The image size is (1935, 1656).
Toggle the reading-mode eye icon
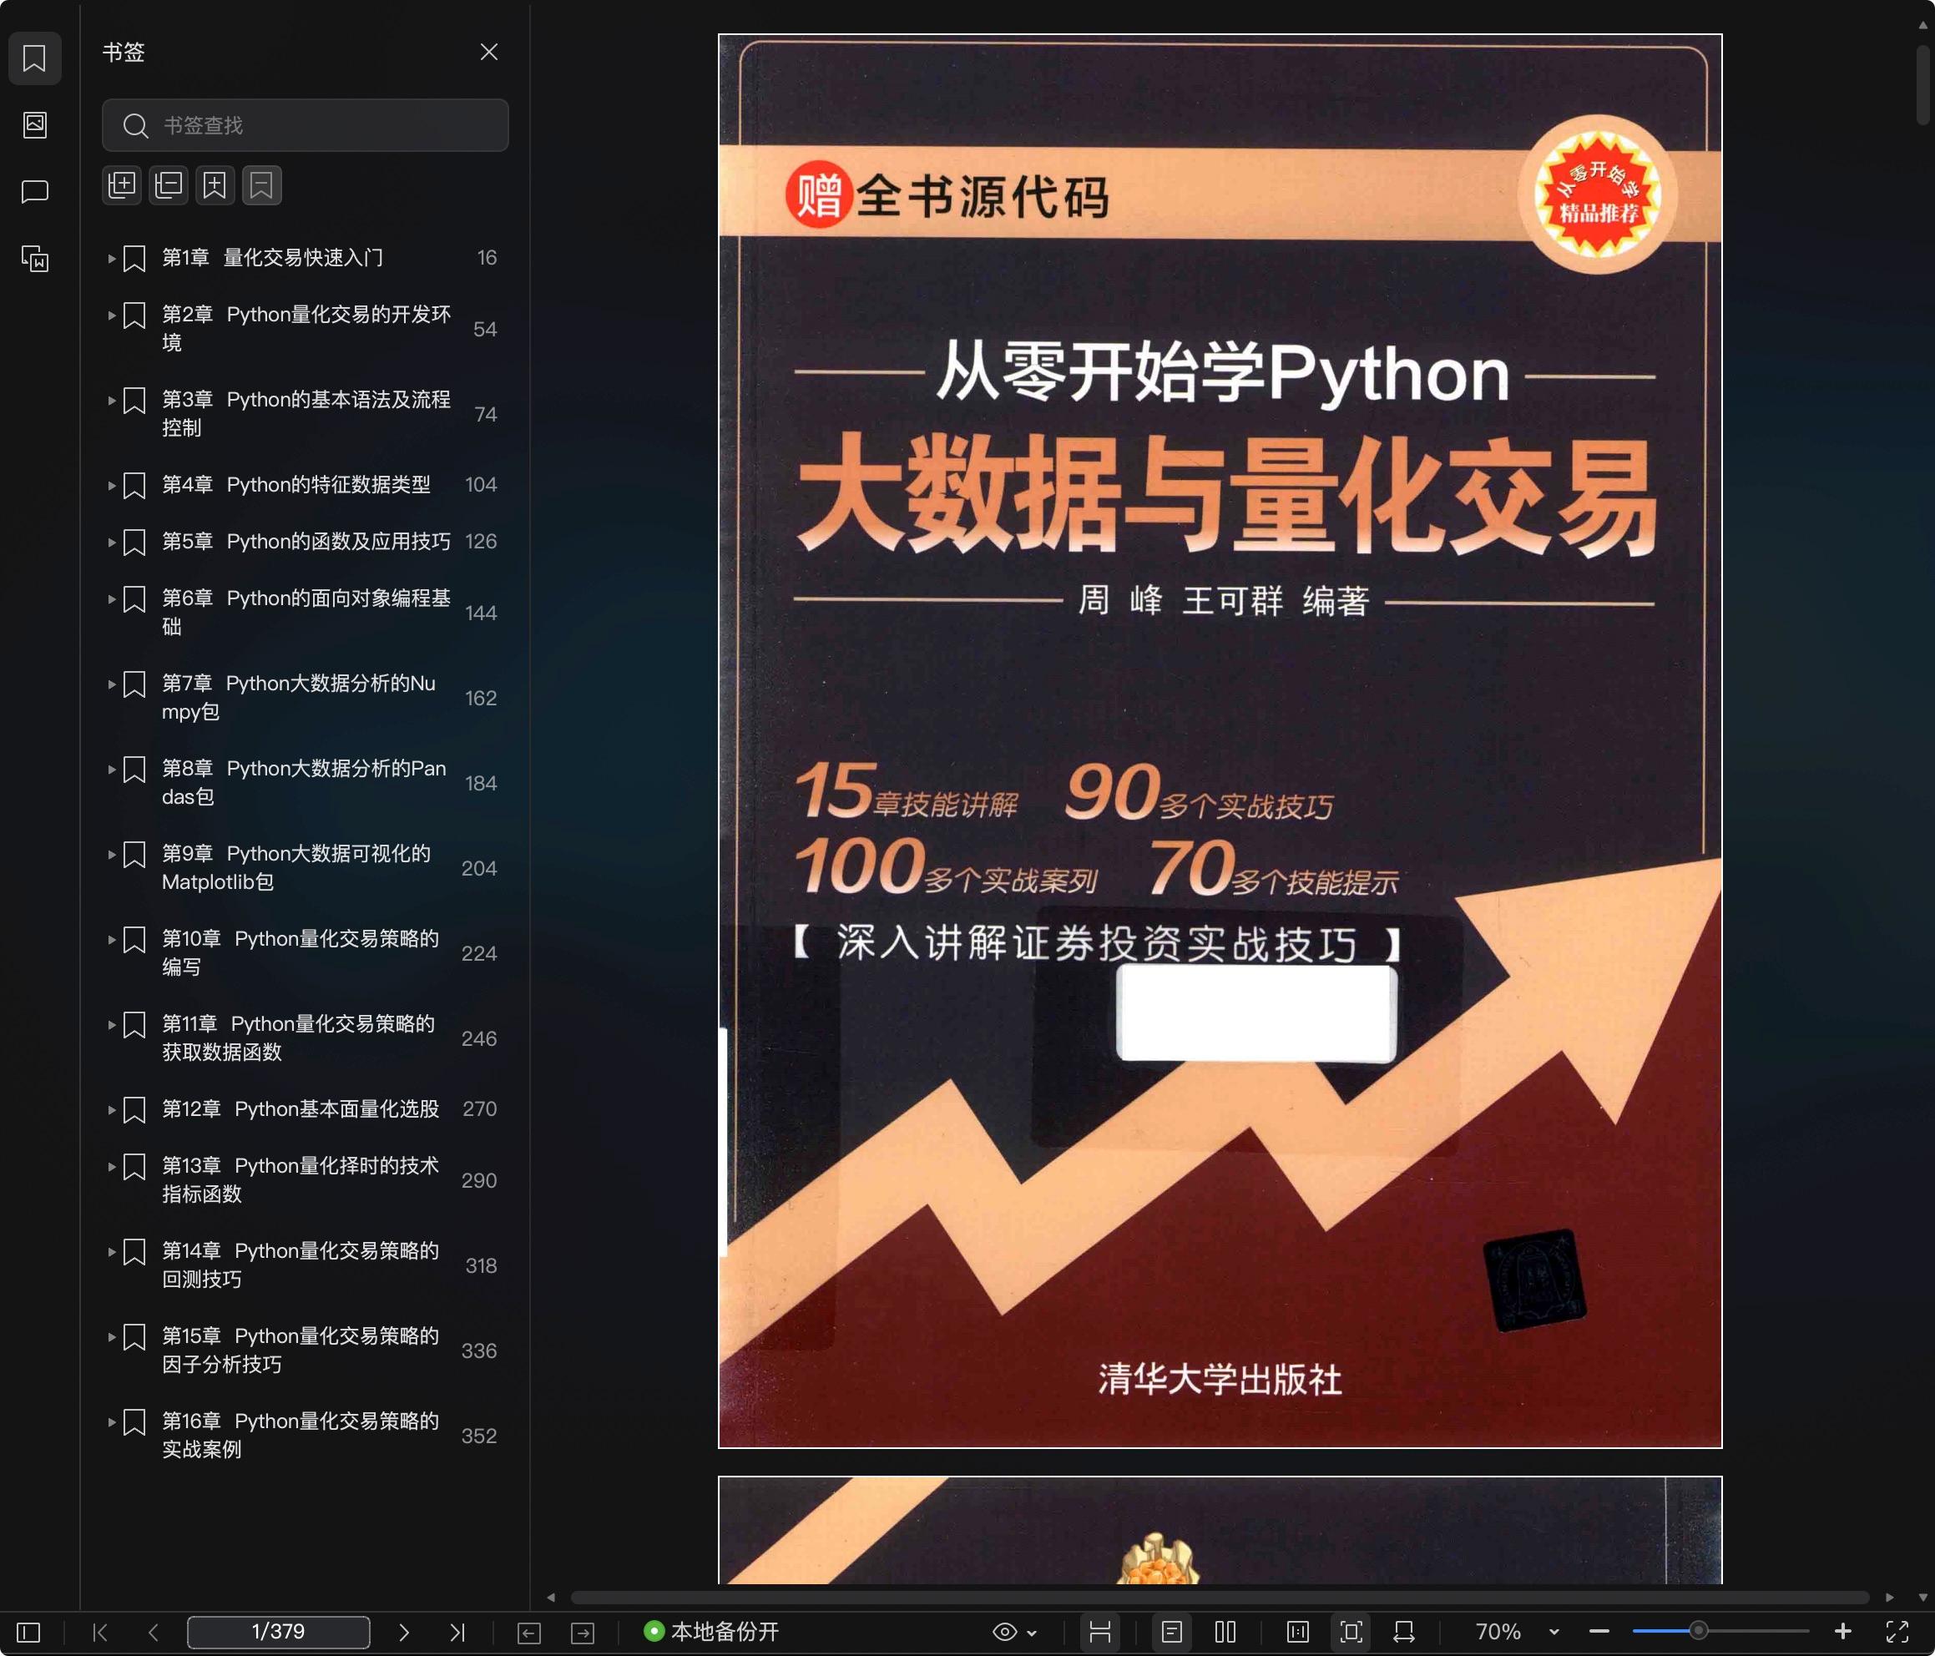[1007, 1632]
